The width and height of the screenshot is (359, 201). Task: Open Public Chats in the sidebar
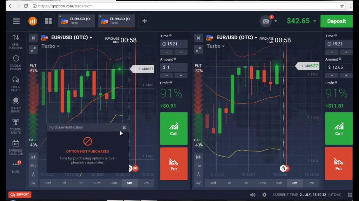click(x=16, y=84)
